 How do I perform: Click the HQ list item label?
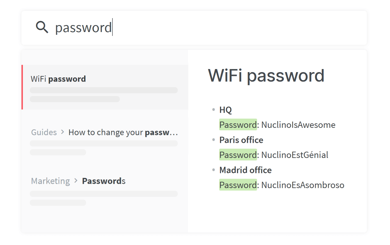click(x=225, y=110)
